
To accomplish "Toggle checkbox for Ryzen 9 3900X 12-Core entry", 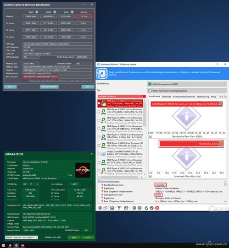I will tap(99, 129).
